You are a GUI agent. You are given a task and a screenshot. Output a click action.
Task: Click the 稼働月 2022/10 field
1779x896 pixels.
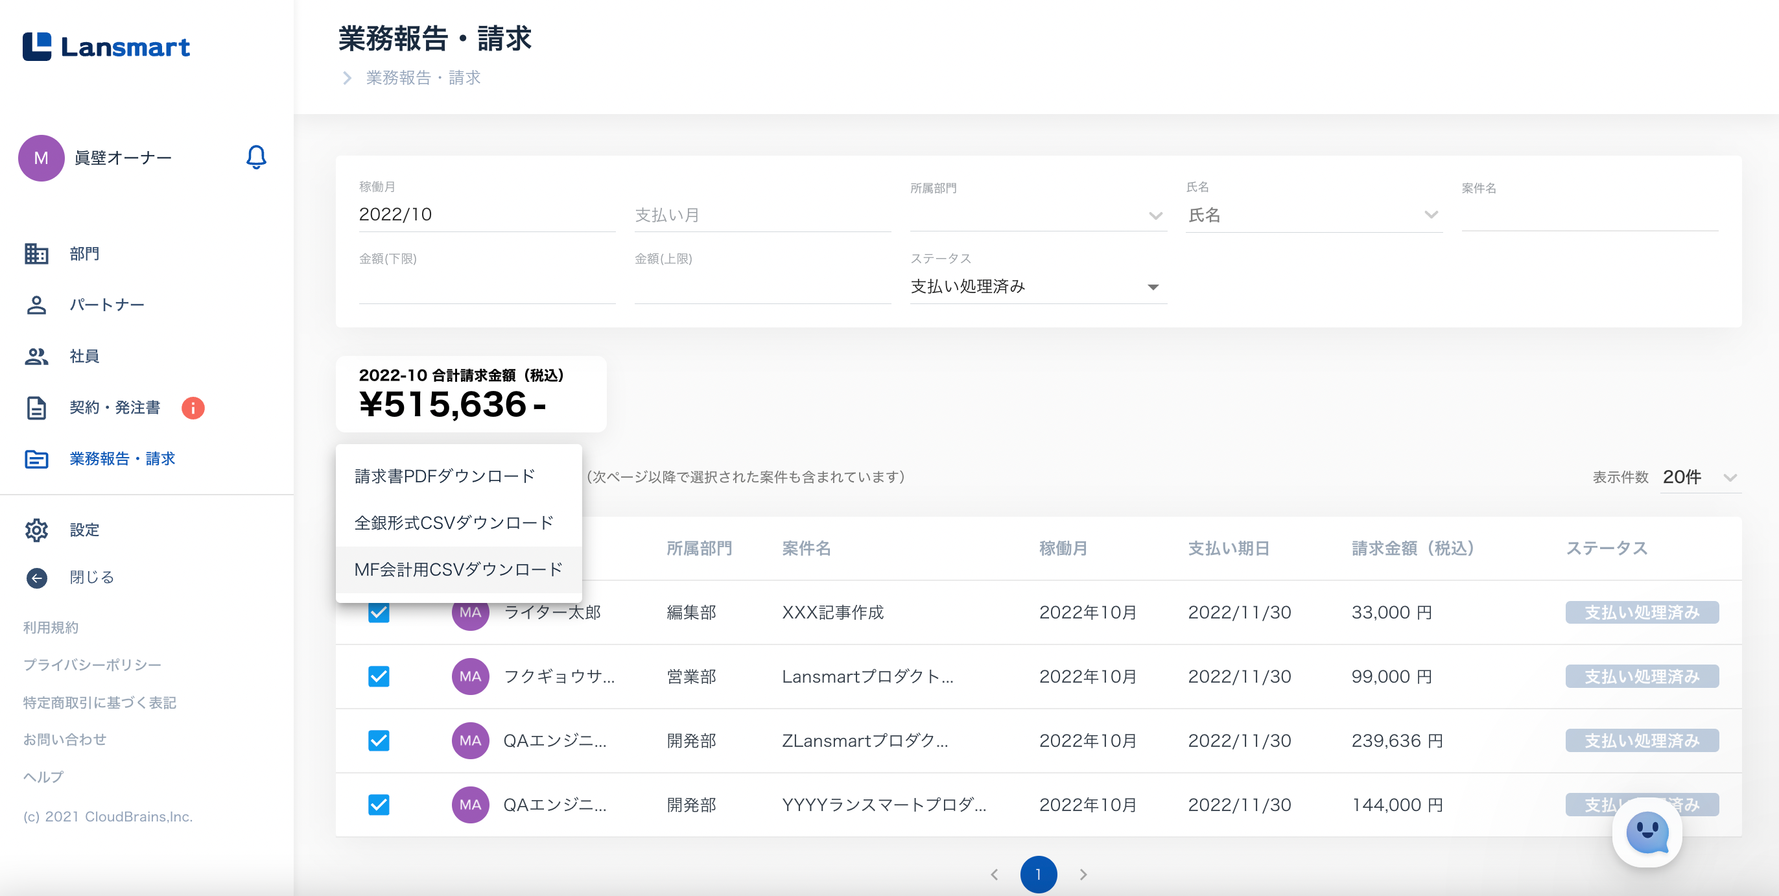coord(486,215)
